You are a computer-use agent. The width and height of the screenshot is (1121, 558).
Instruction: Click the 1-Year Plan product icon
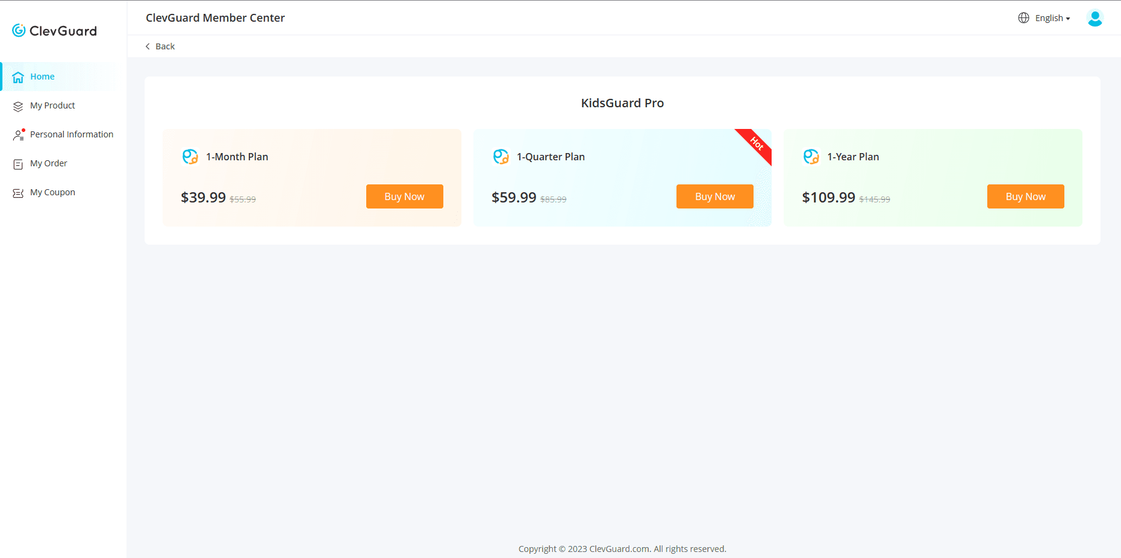(811, 157)
